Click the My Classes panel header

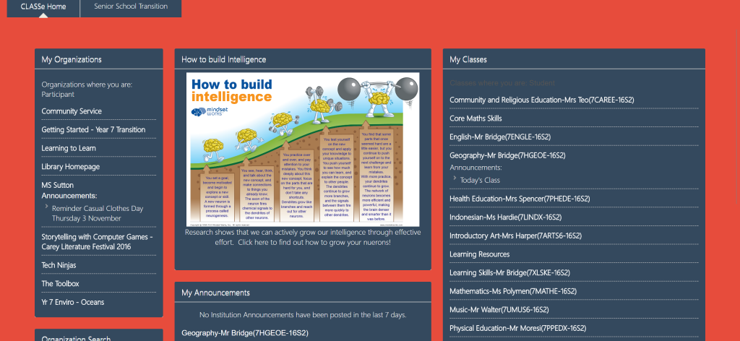coord(574,59)
